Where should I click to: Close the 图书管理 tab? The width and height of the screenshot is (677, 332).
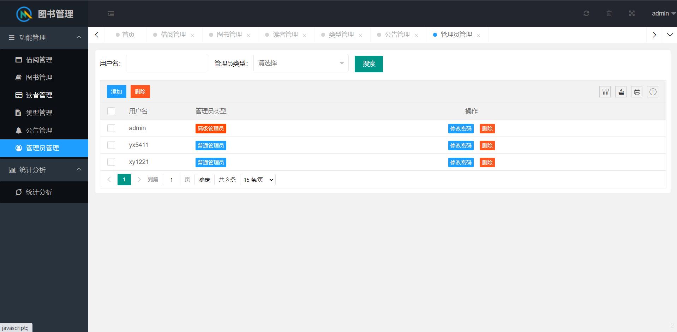pyautogui.click(x=248, y=35)
